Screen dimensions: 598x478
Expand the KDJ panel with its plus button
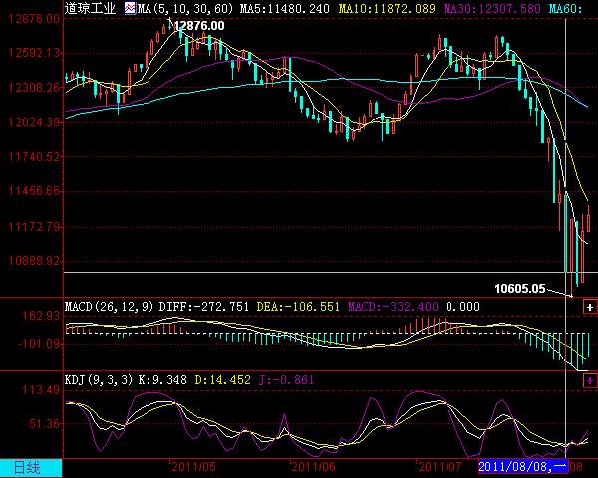590,380
